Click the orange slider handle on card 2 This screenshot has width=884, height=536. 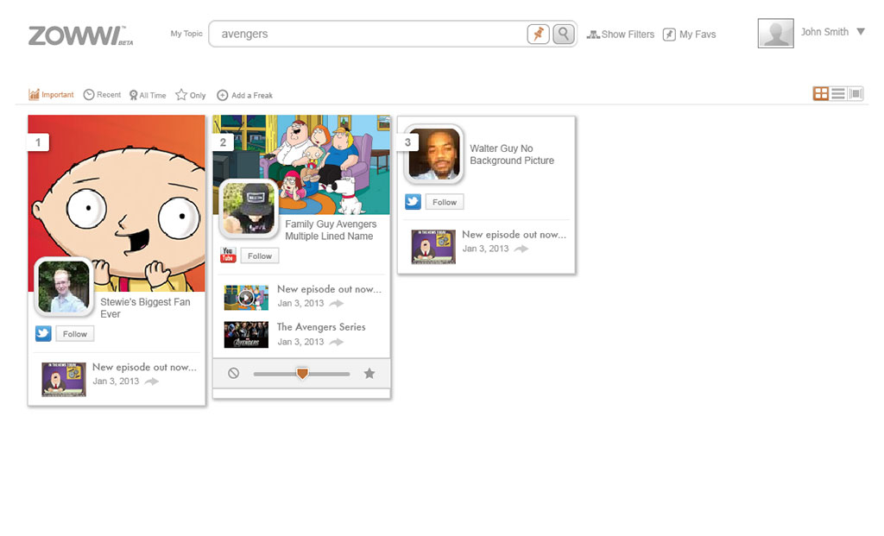(x=302, y=374)
